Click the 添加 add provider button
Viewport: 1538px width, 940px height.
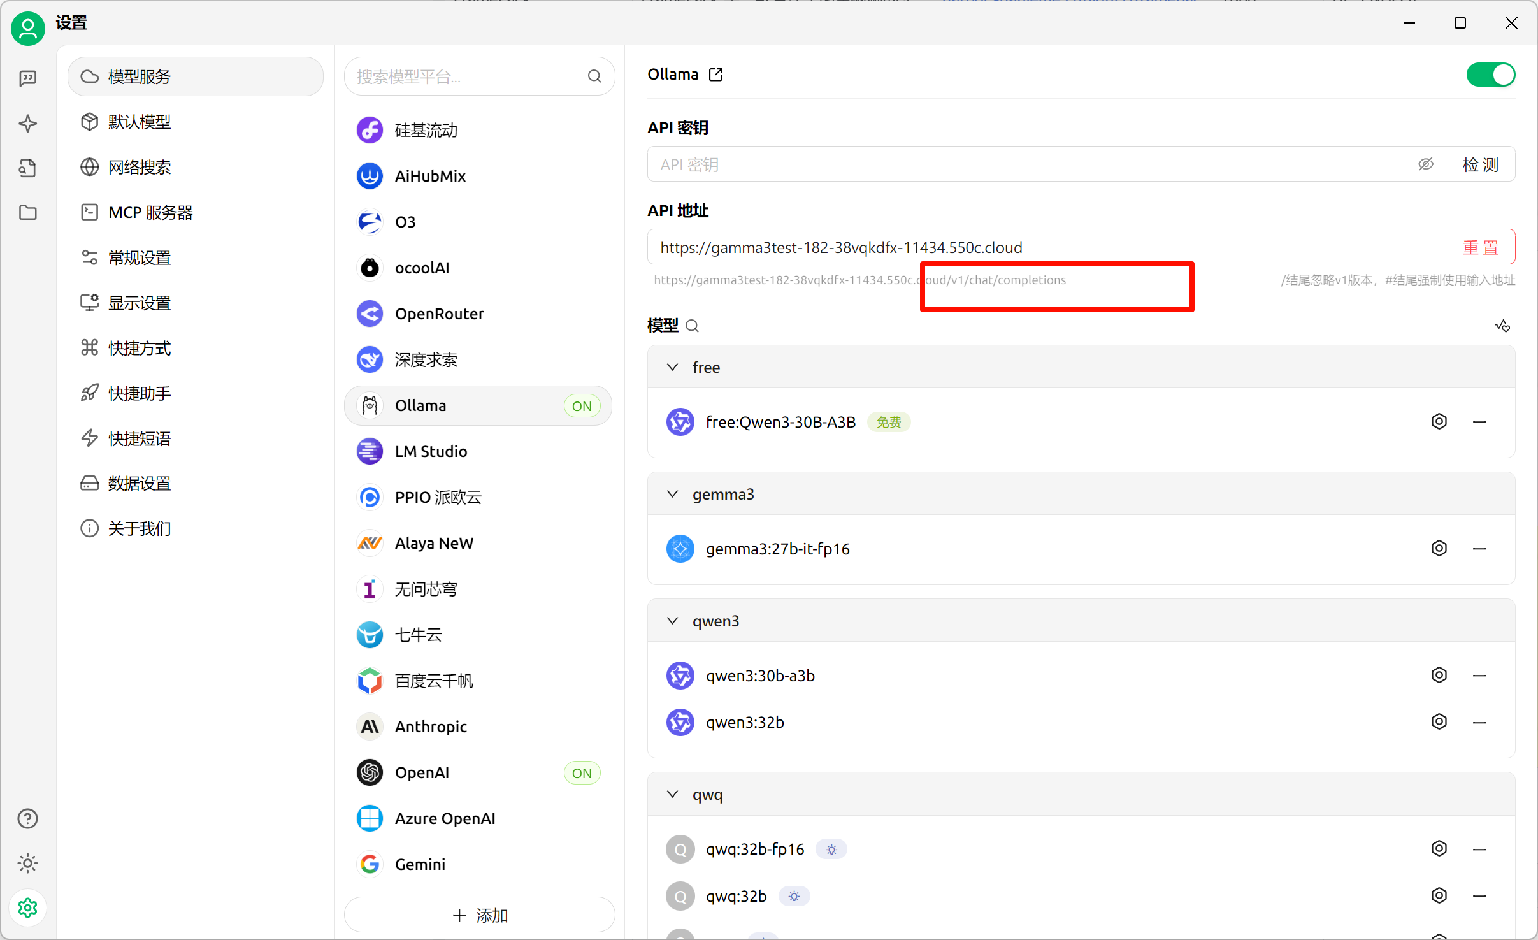479,915
